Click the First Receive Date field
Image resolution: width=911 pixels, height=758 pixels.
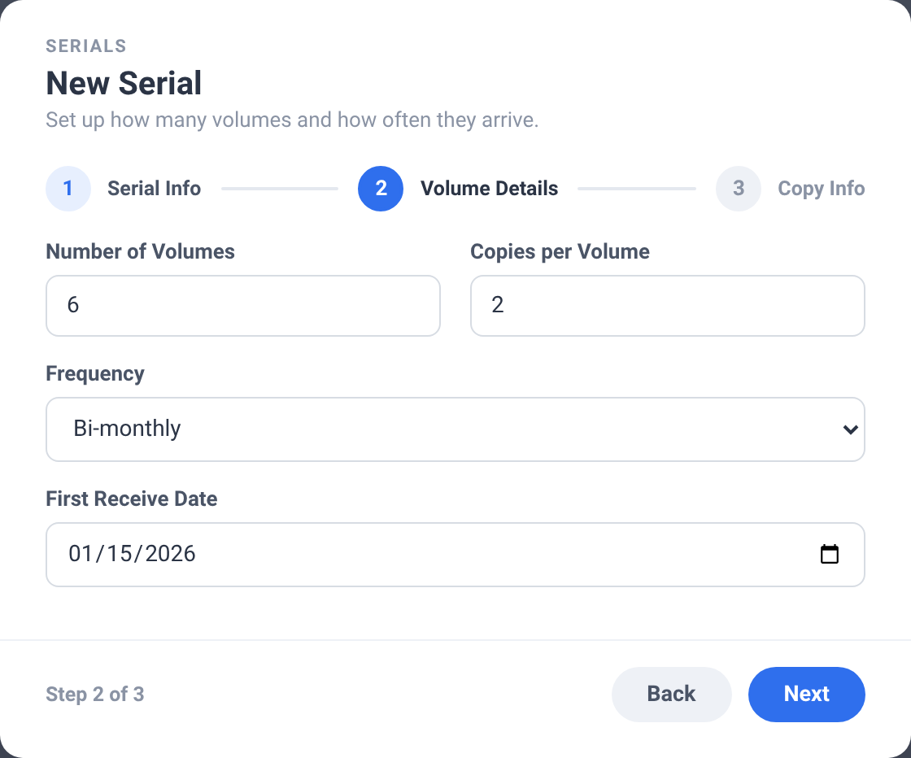coord(455,554)
